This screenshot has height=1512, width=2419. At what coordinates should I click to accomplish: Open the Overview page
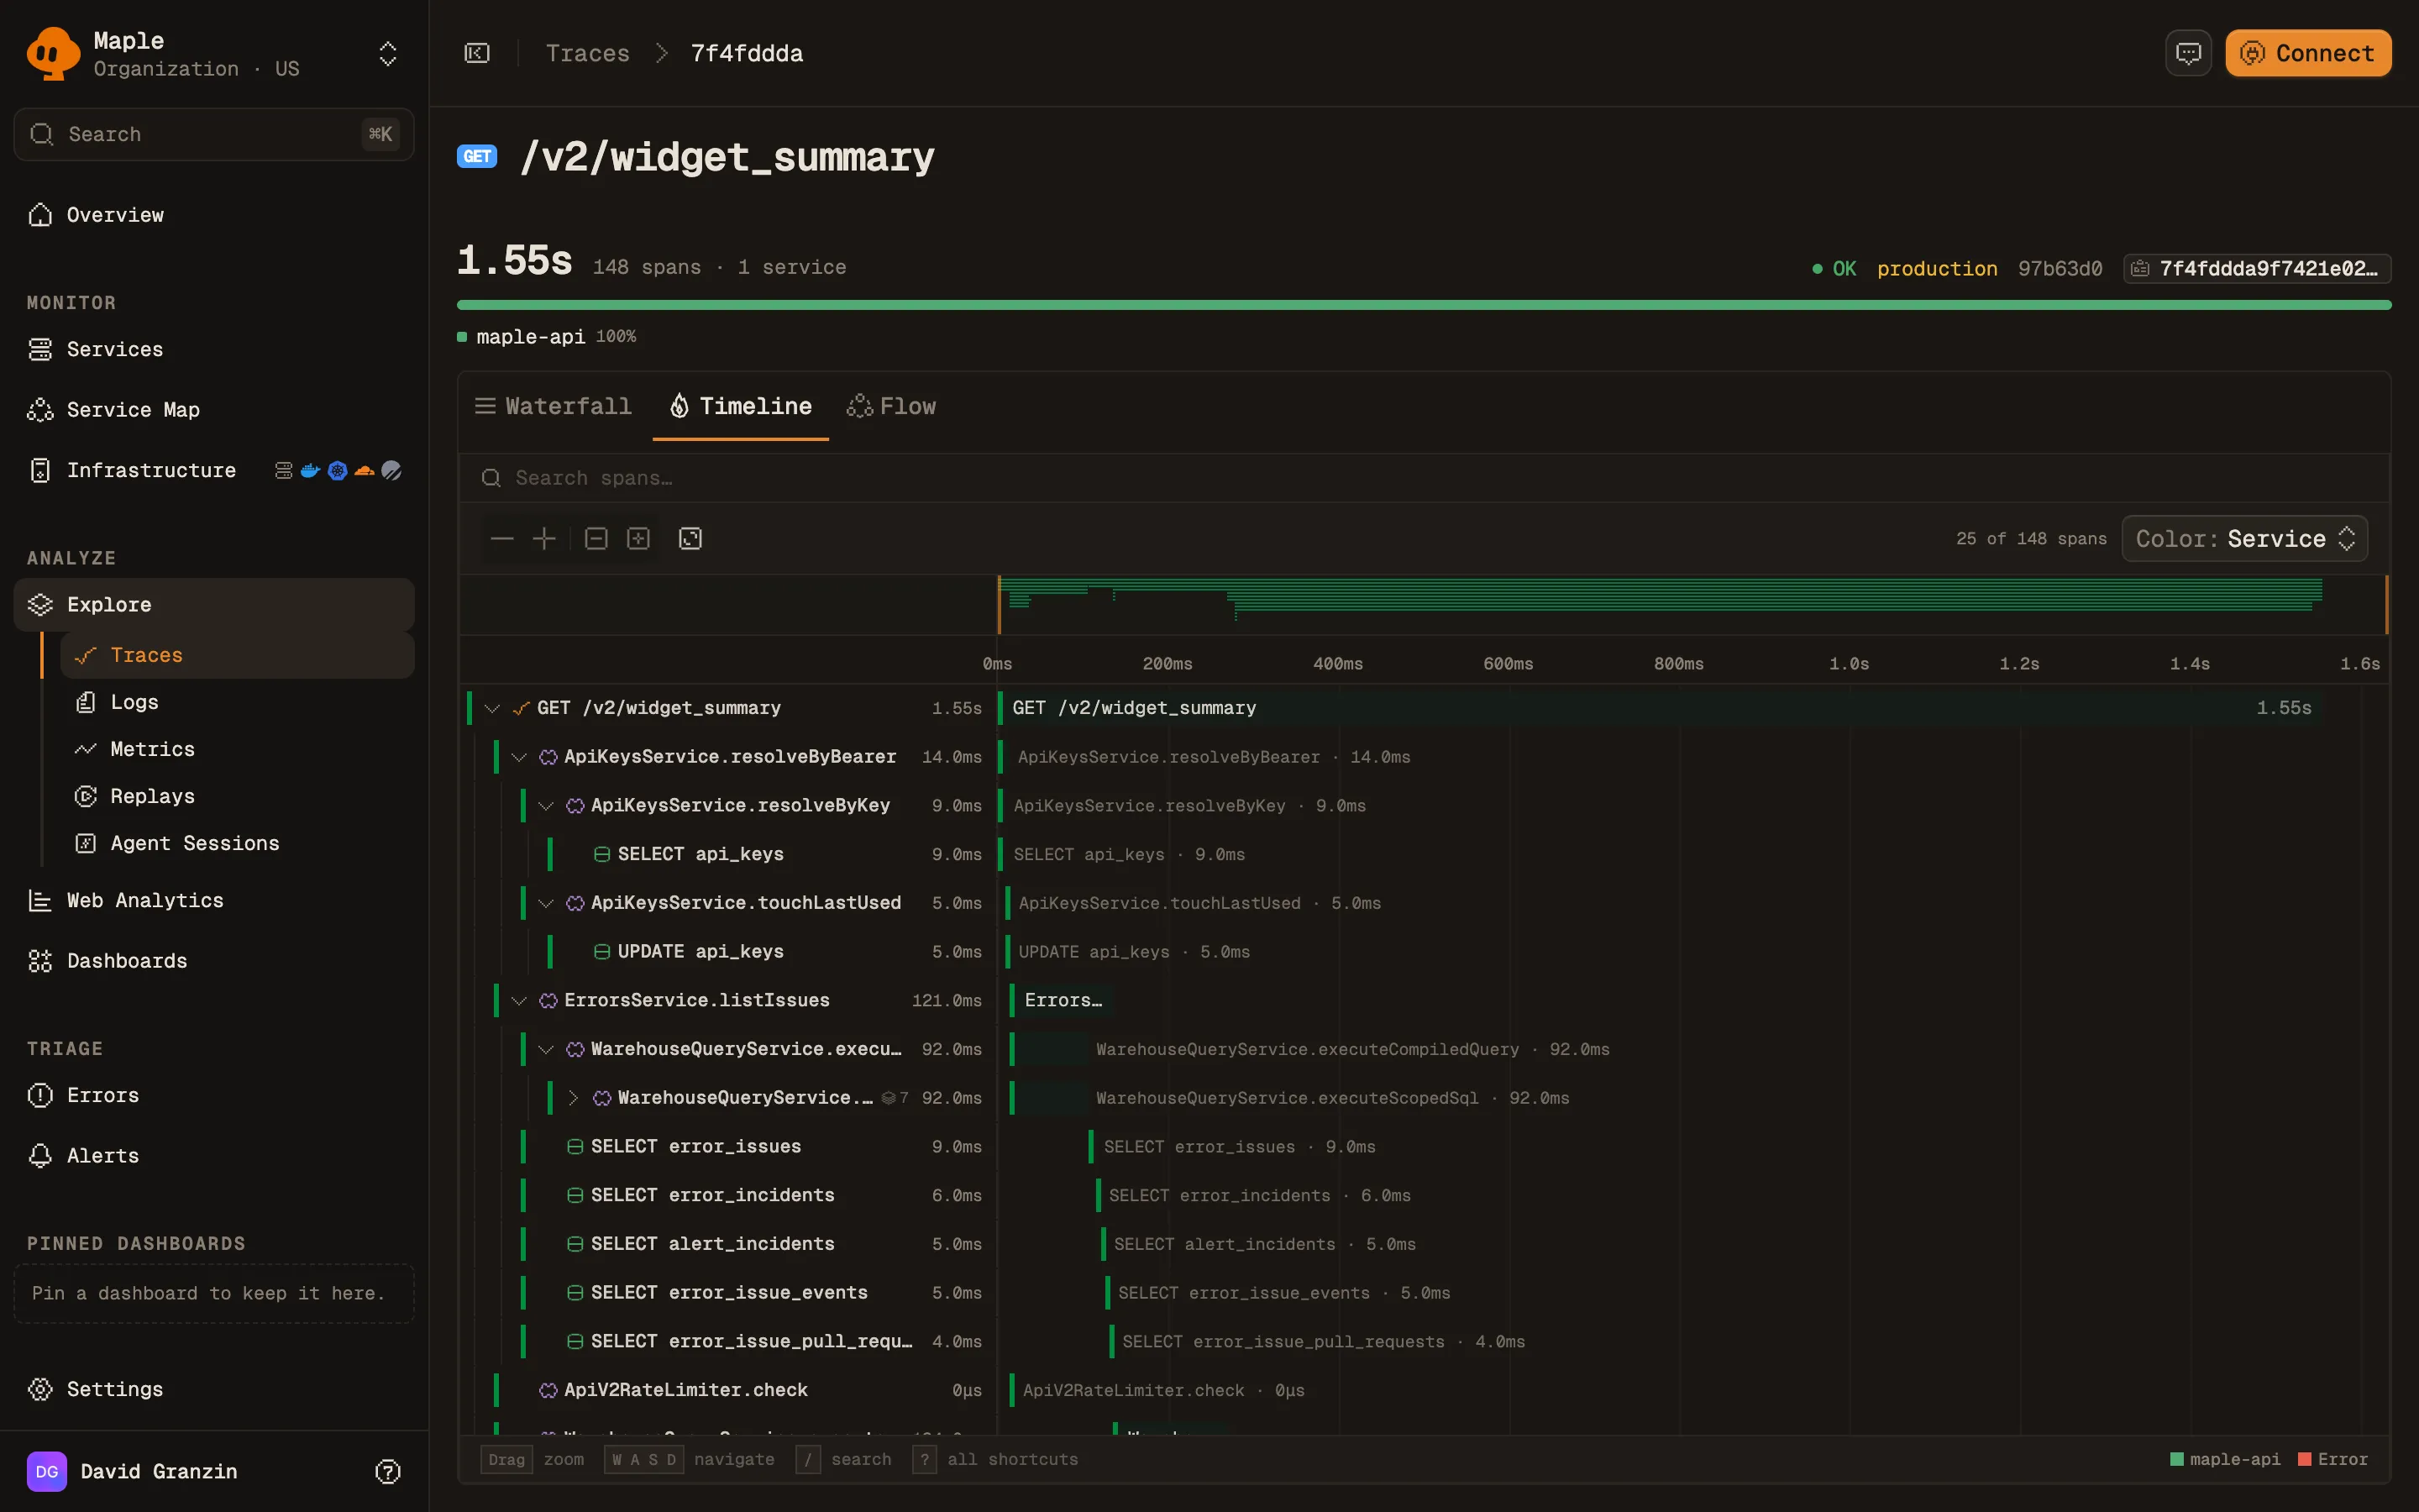click(x=214, y=215)
